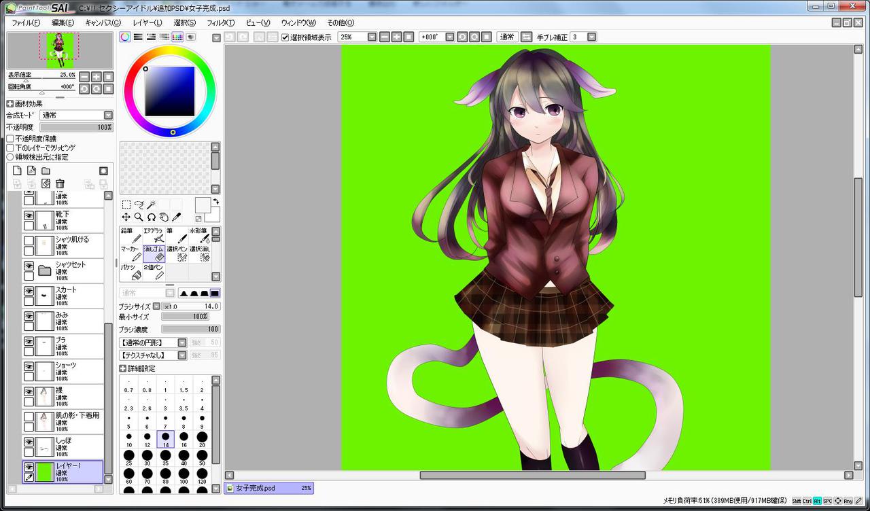Select the move tool
The width and height of the screenshot is (870, 511).
click(x=126, y=217)
